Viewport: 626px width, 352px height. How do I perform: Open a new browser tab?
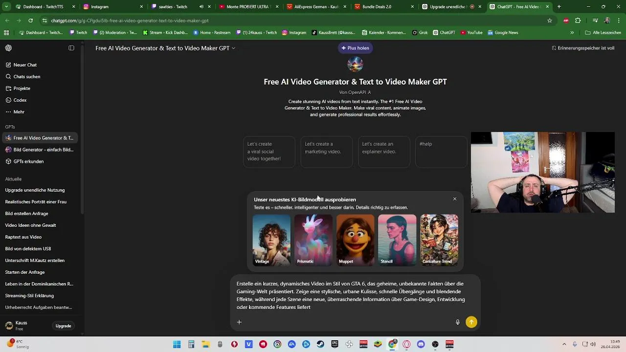559,7
